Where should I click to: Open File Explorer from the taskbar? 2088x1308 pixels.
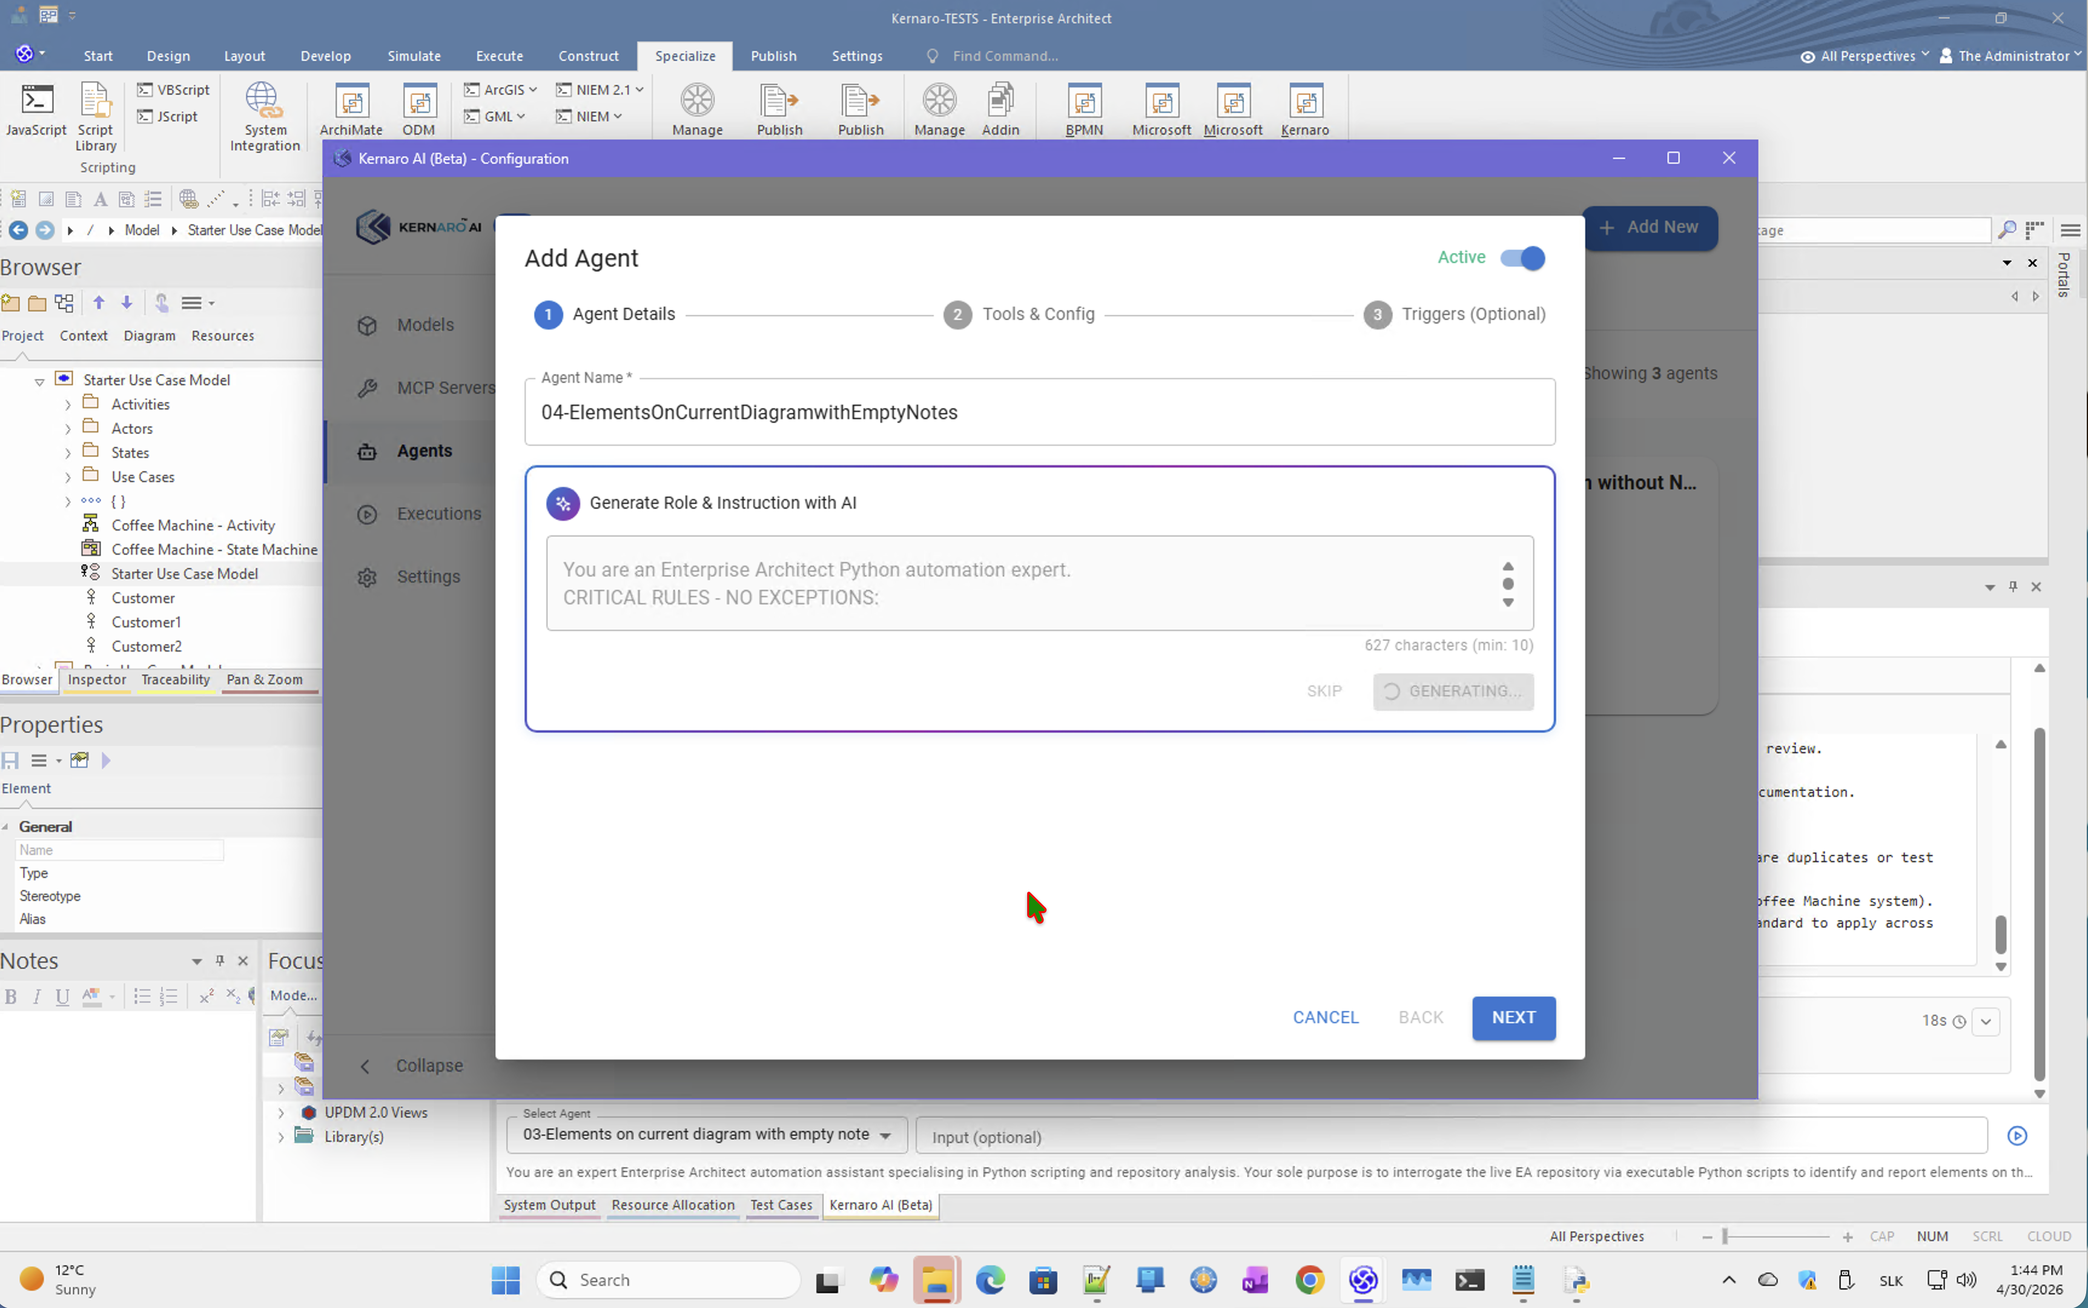coord(937,1280)
